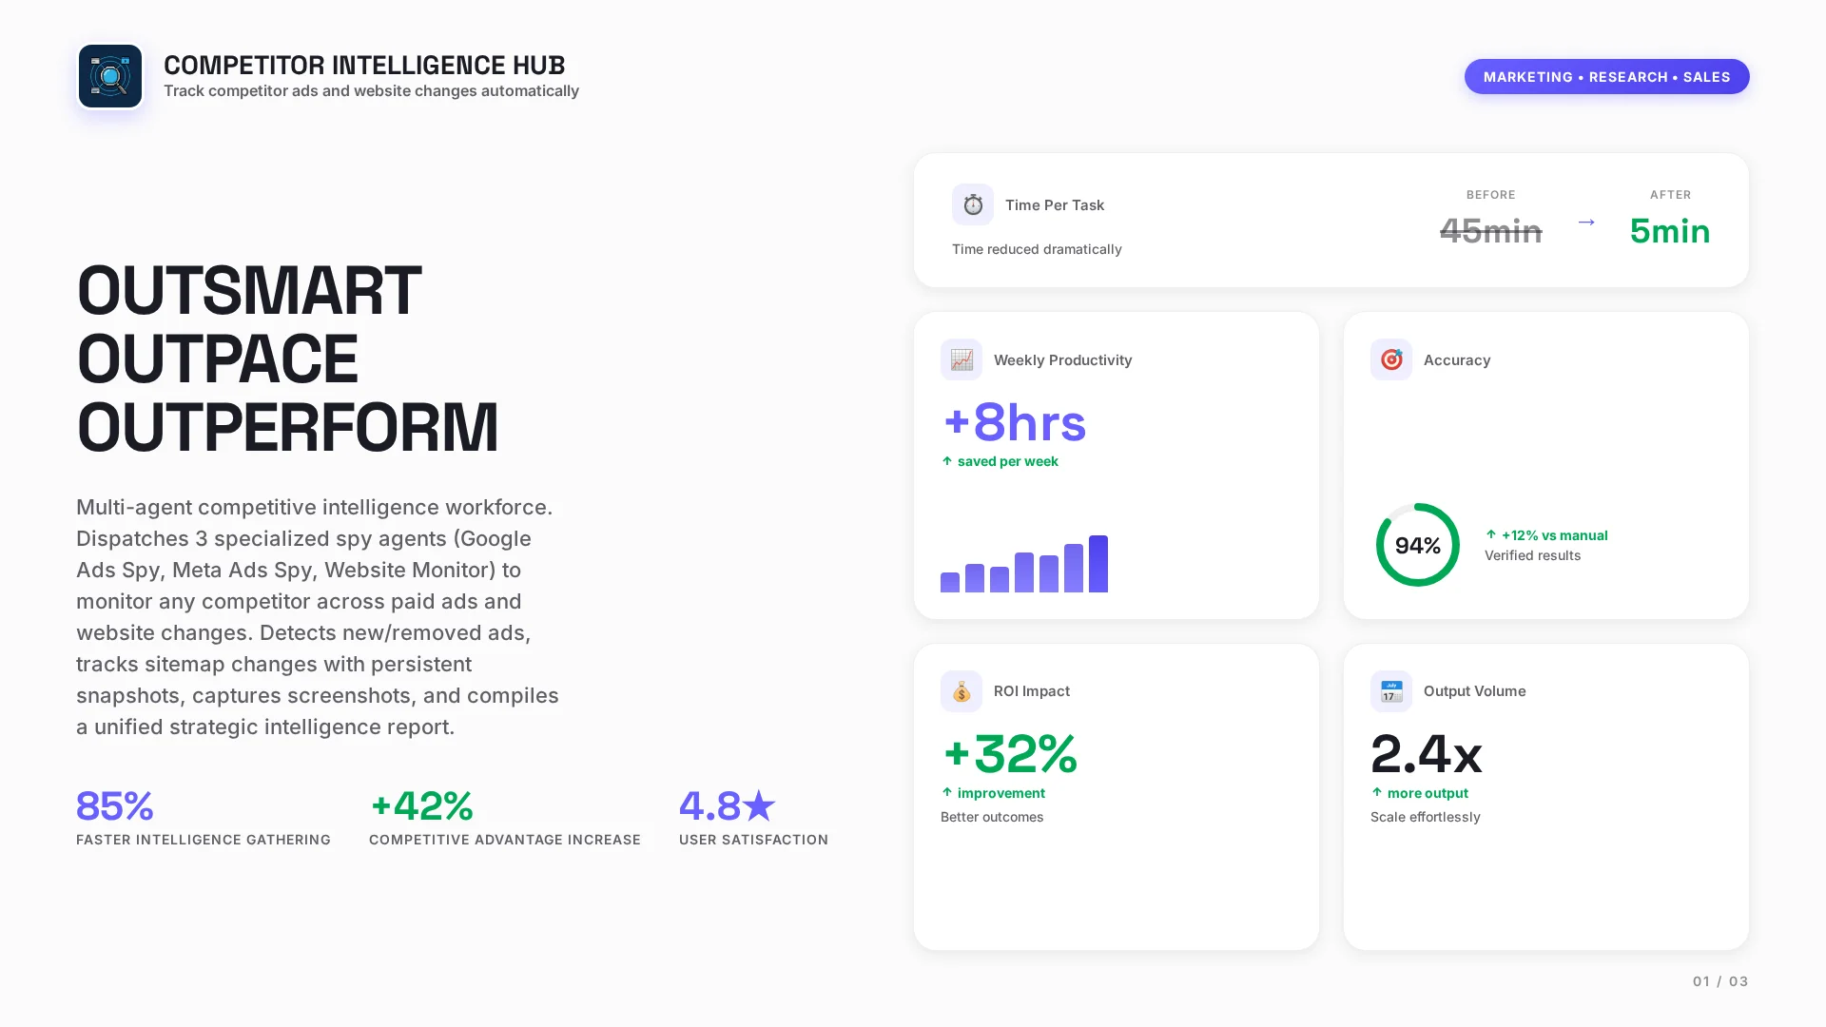Click the target icon beside Accuracy
Viewport: 1826px width, 1027px height.
(x=1390, y=359)
